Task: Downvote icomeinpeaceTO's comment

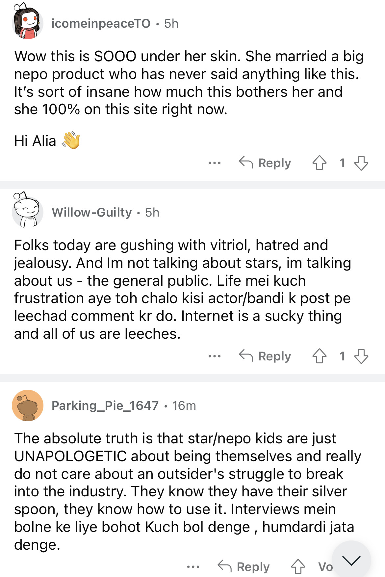Action: coord(361,163)
